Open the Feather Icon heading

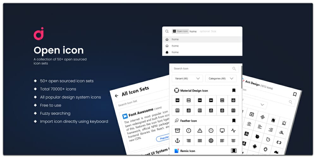click(188, 121)
